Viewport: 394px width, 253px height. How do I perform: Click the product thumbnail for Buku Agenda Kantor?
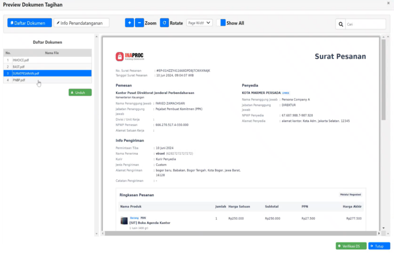pos(124,221)
